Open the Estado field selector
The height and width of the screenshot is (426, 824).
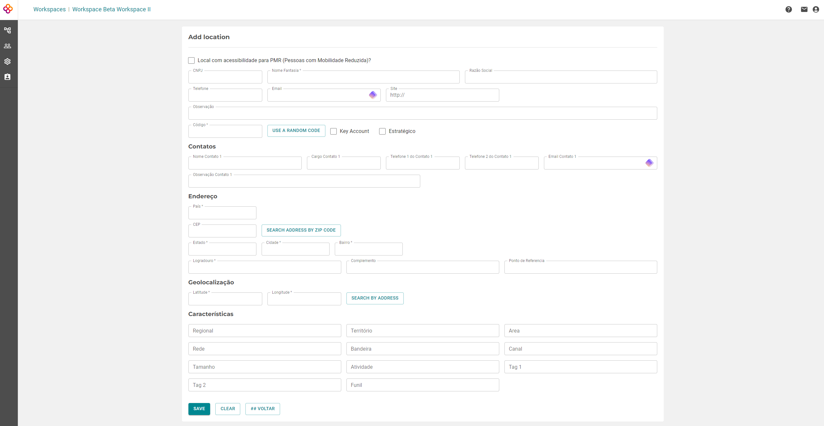[x=222, y=249]
